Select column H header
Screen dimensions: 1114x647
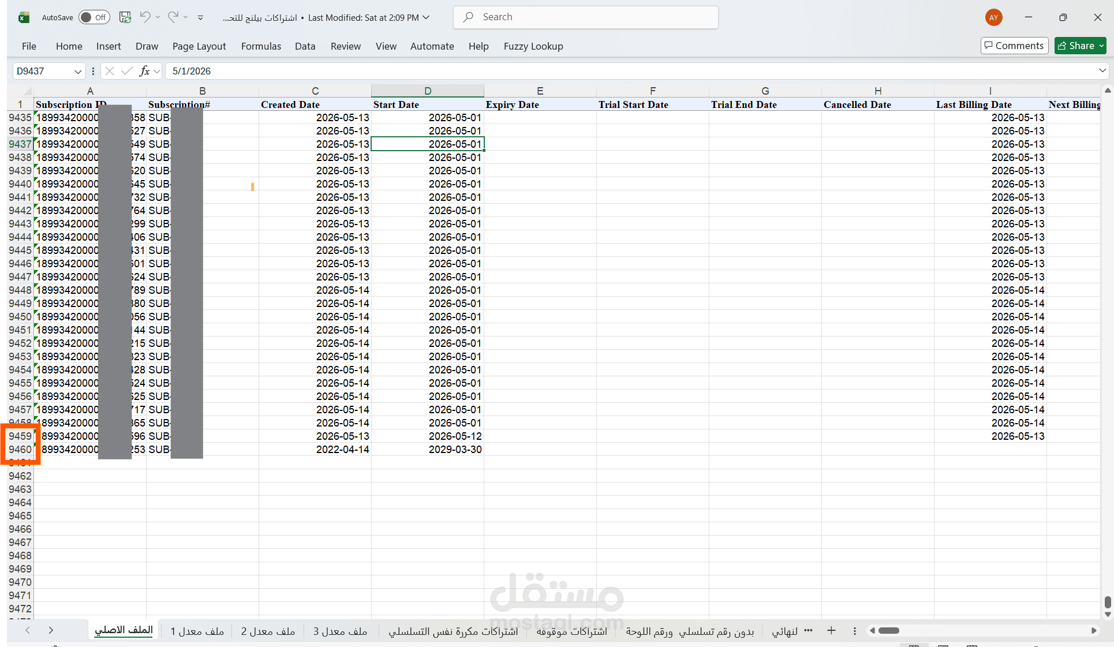coord(878,91)
